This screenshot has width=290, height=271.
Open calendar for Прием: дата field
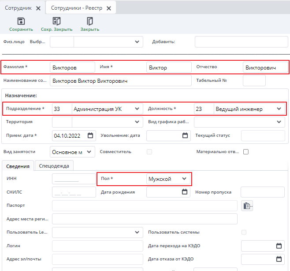90,135
